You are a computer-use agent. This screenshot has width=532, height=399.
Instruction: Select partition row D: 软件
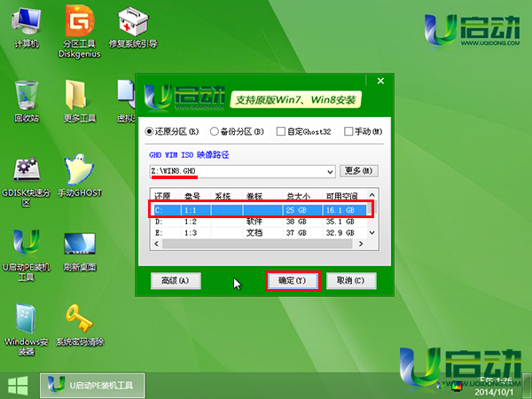tap(260, 222)
